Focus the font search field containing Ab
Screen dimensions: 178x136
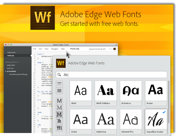click(111, 75)
